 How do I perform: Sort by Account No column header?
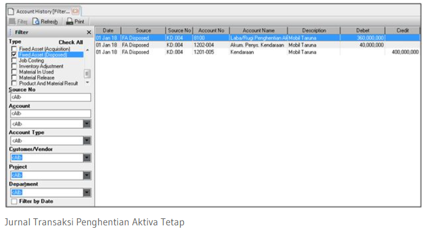(x=211, y=31)
